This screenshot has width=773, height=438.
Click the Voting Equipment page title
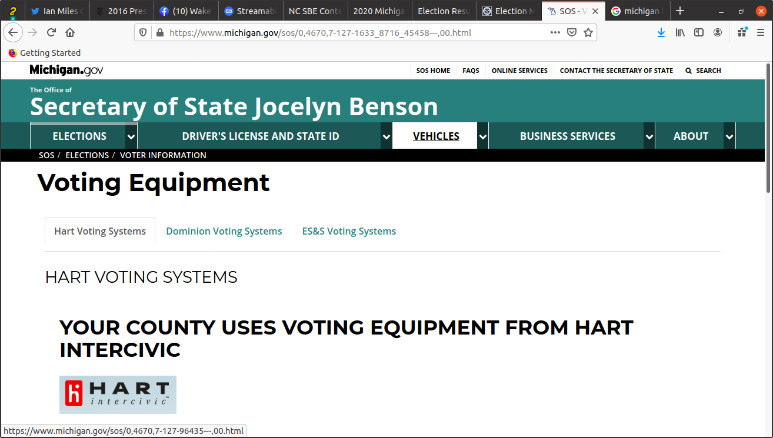pos(154,183)
